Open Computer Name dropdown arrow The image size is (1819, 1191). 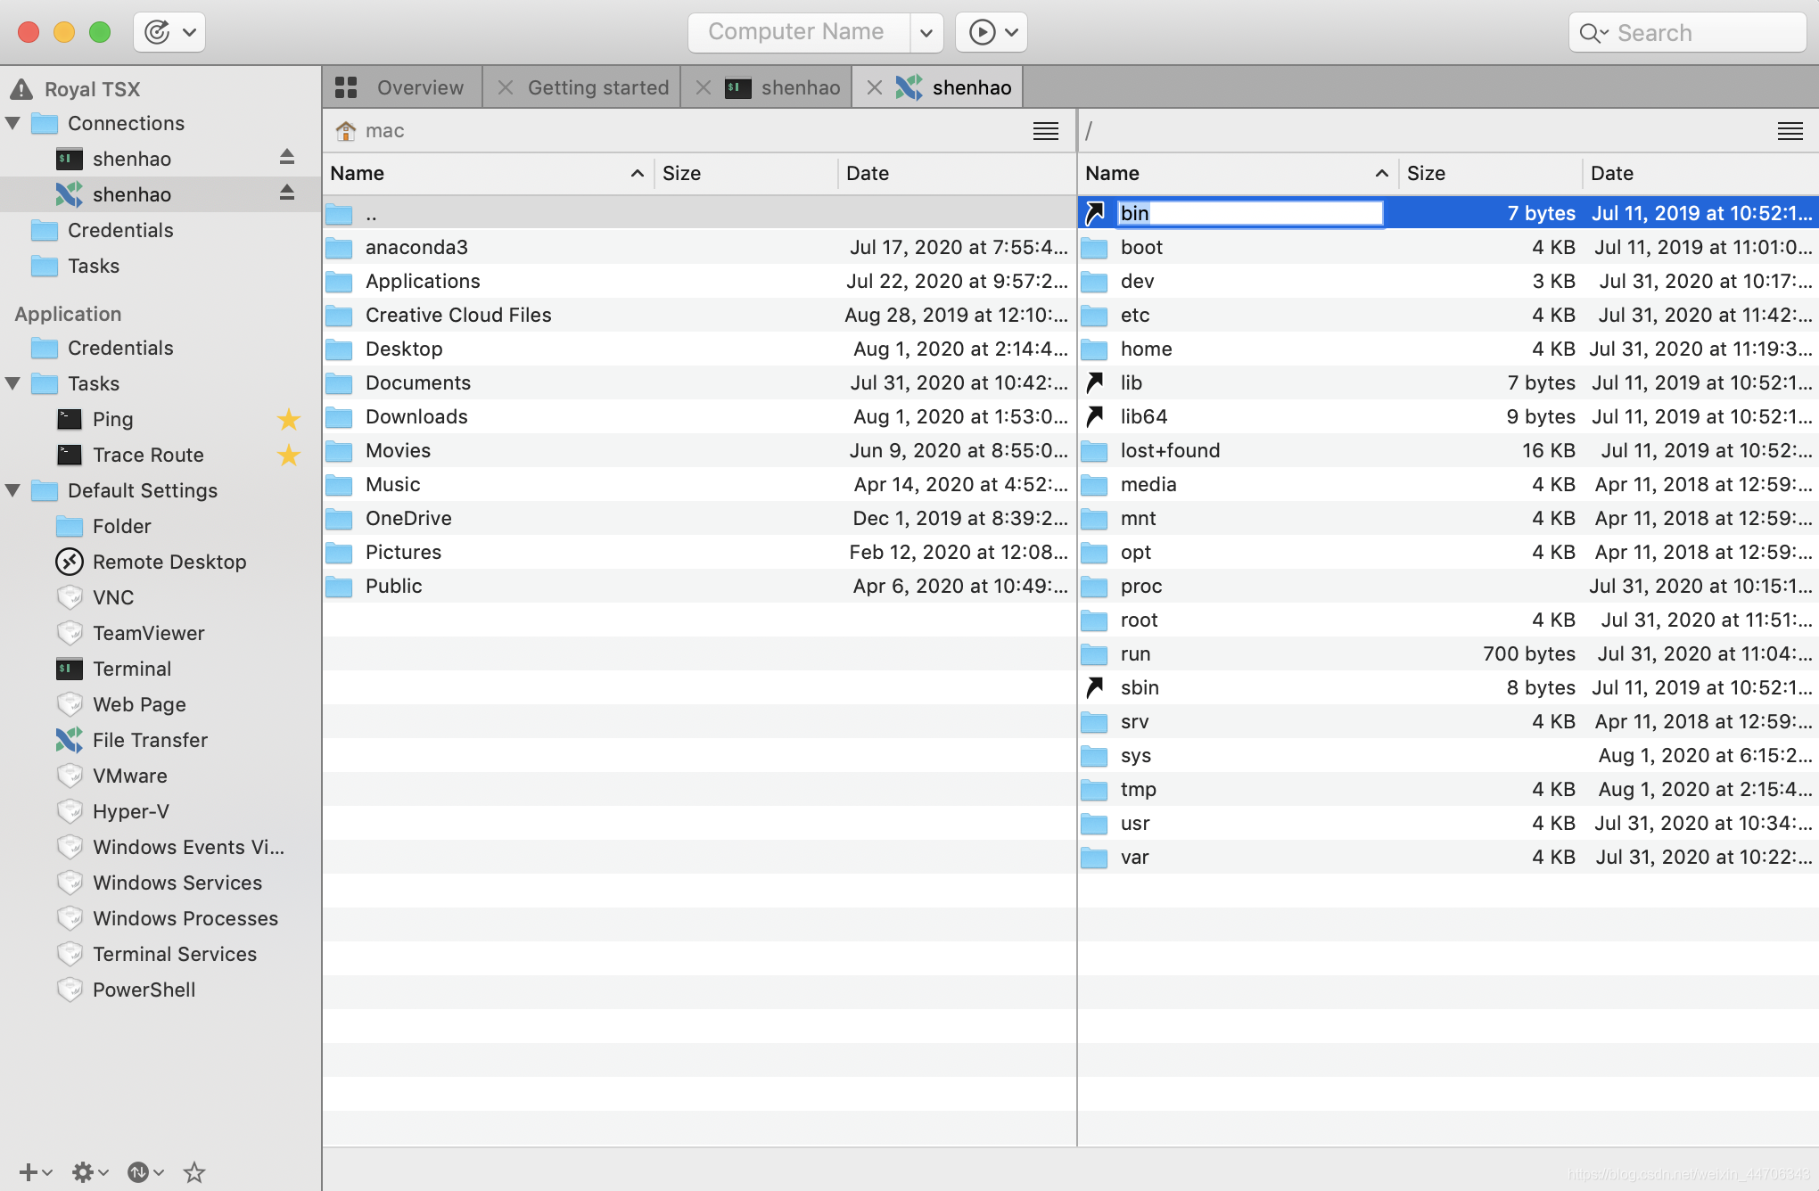click(926, 33)
